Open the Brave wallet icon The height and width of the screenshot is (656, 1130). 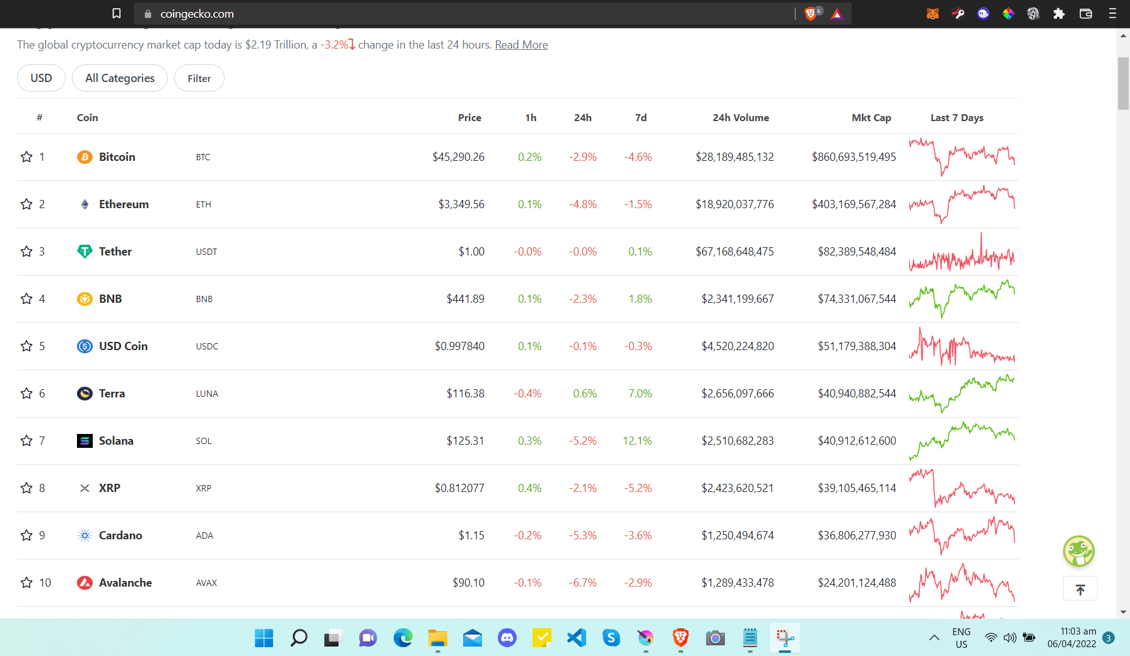click(x=1086, y=14)
